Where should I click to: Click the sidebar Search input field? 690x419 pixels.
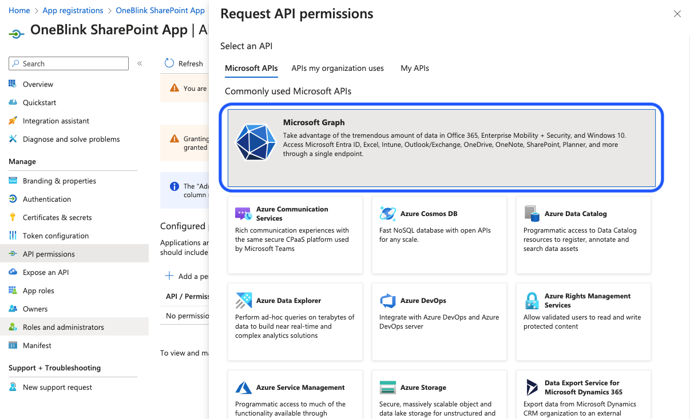pos(69,63)
